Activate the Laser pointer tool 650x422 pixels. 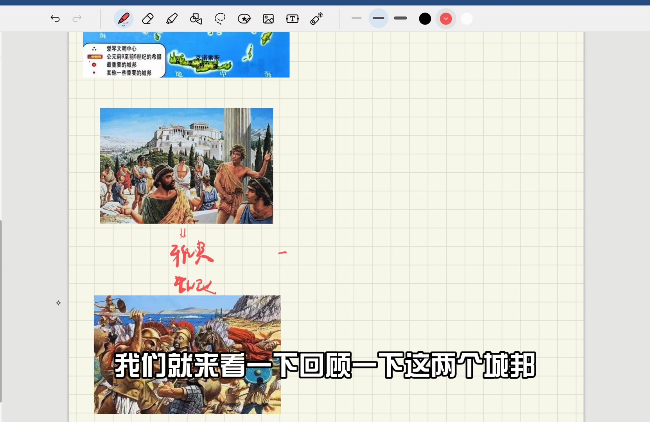pos(316,18)
